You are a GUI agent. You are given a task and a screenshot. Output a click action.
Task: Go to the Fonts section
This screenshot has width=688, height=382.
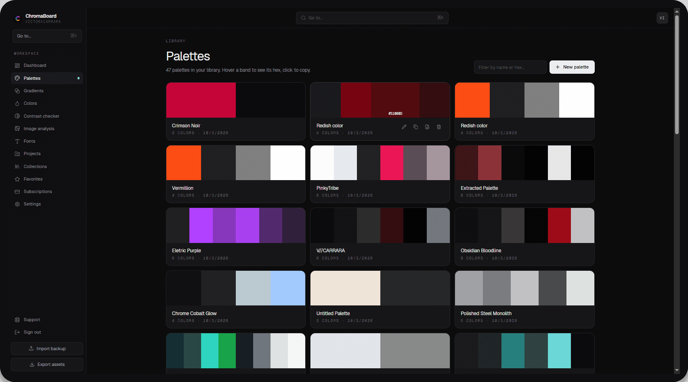coord(47,141)
